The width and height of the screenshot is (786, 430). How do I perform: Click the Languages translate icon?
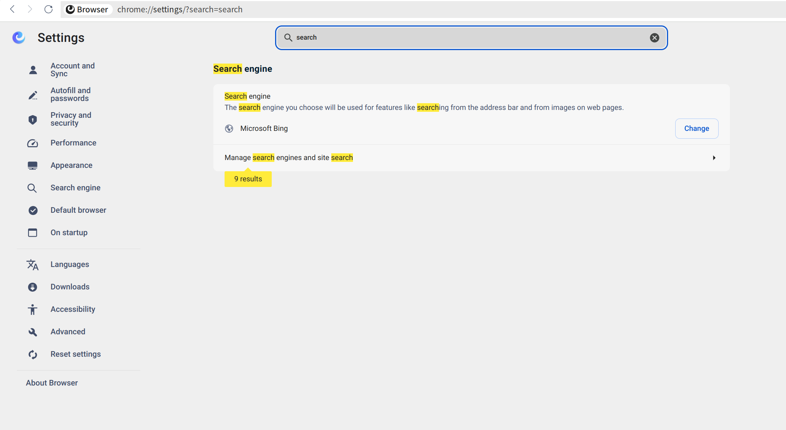tap(33, 265)
